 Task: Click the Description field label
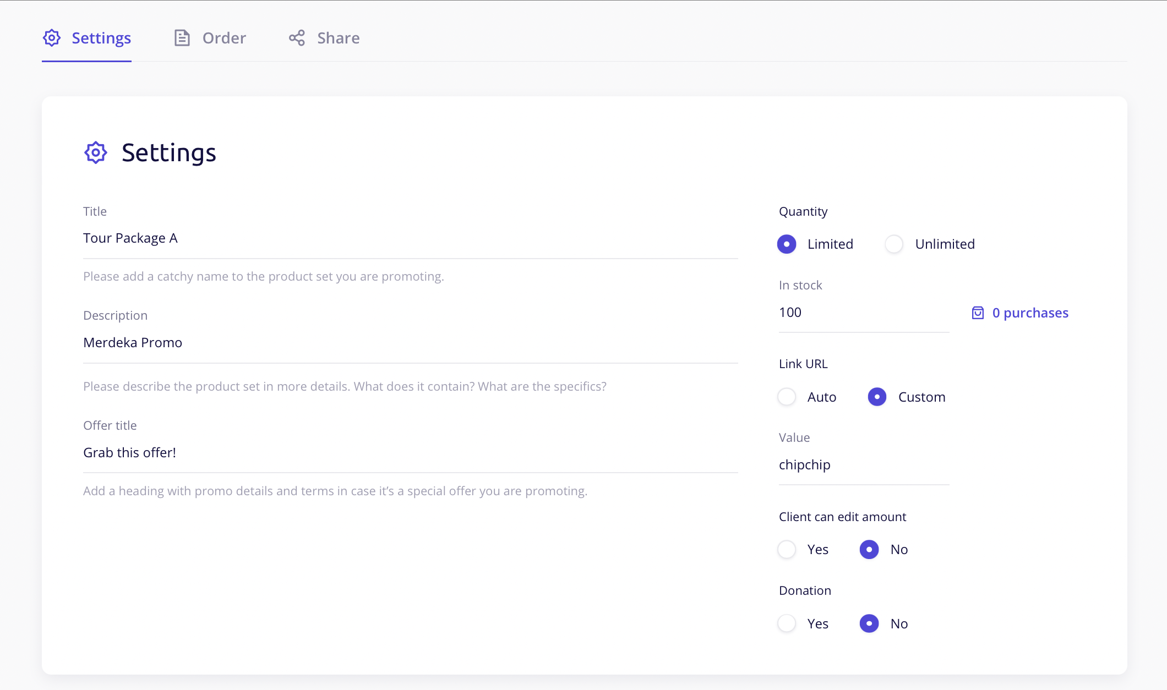tap(115, 316)
